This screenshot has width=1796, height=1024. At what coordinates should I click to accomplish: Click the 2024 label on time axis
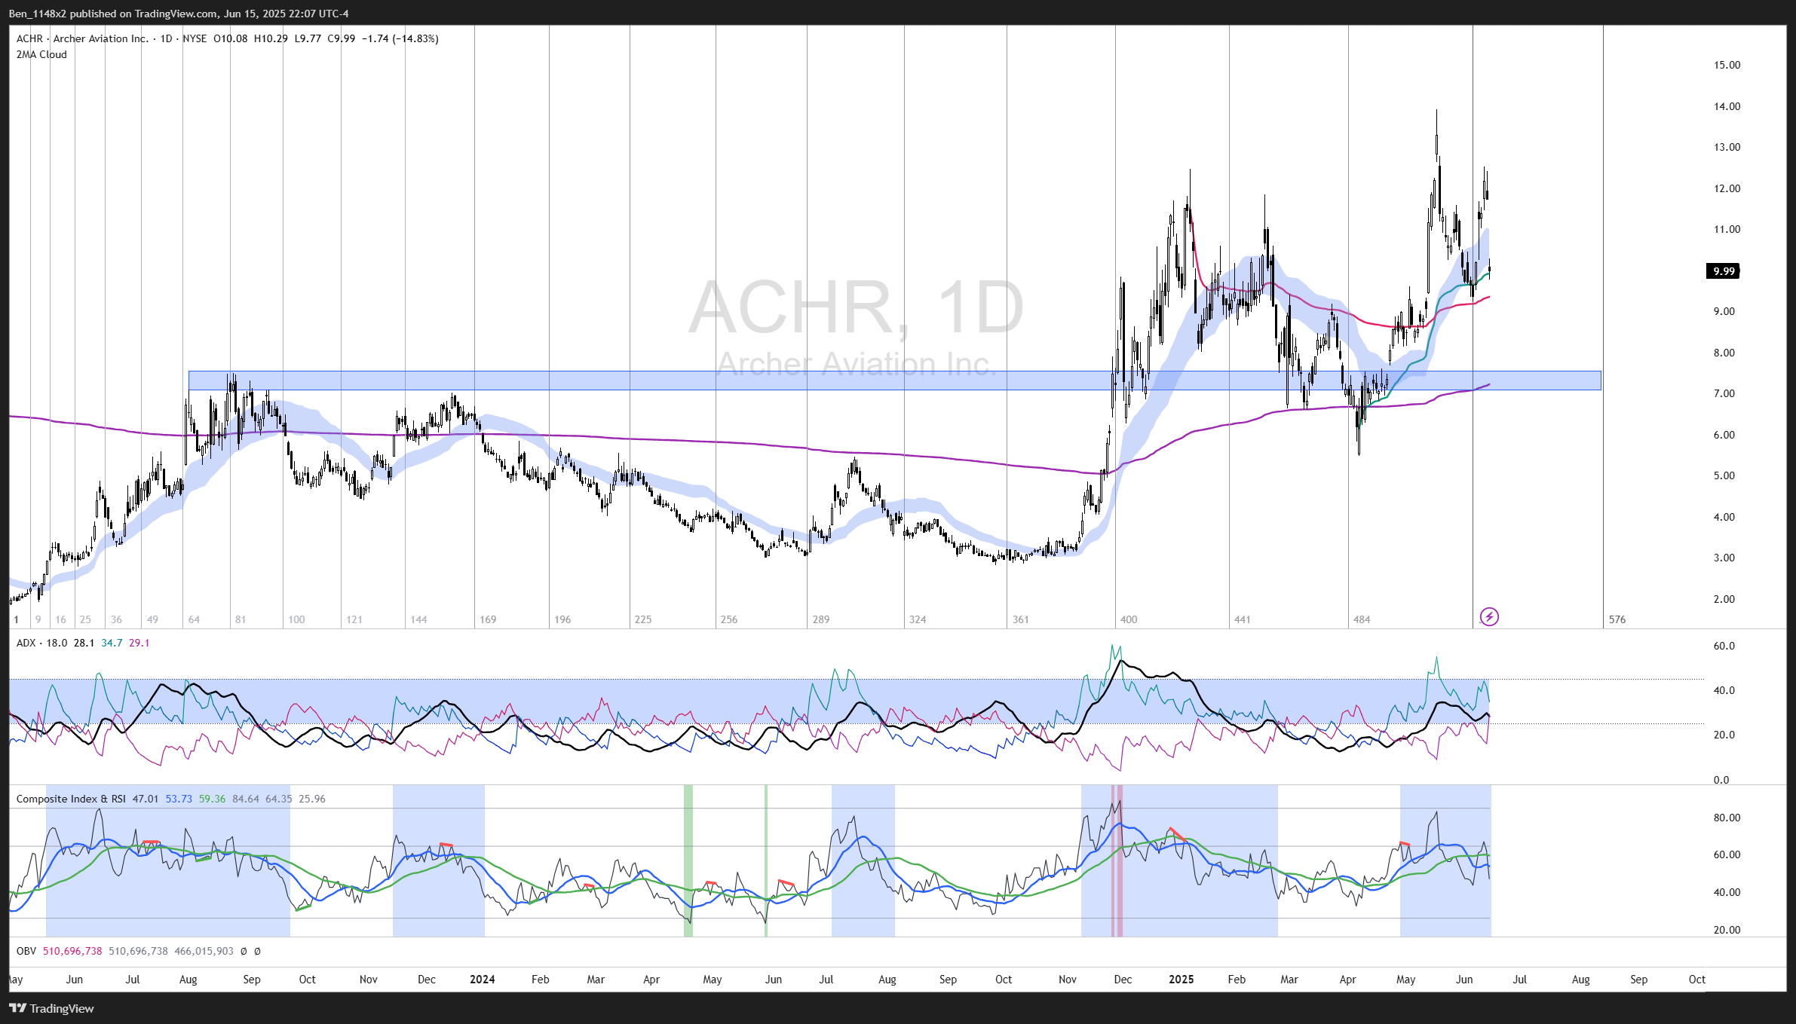pos(482,980)
